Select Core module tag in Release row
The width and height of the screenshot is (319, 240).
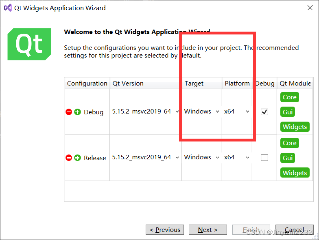(x=290, y=143)
